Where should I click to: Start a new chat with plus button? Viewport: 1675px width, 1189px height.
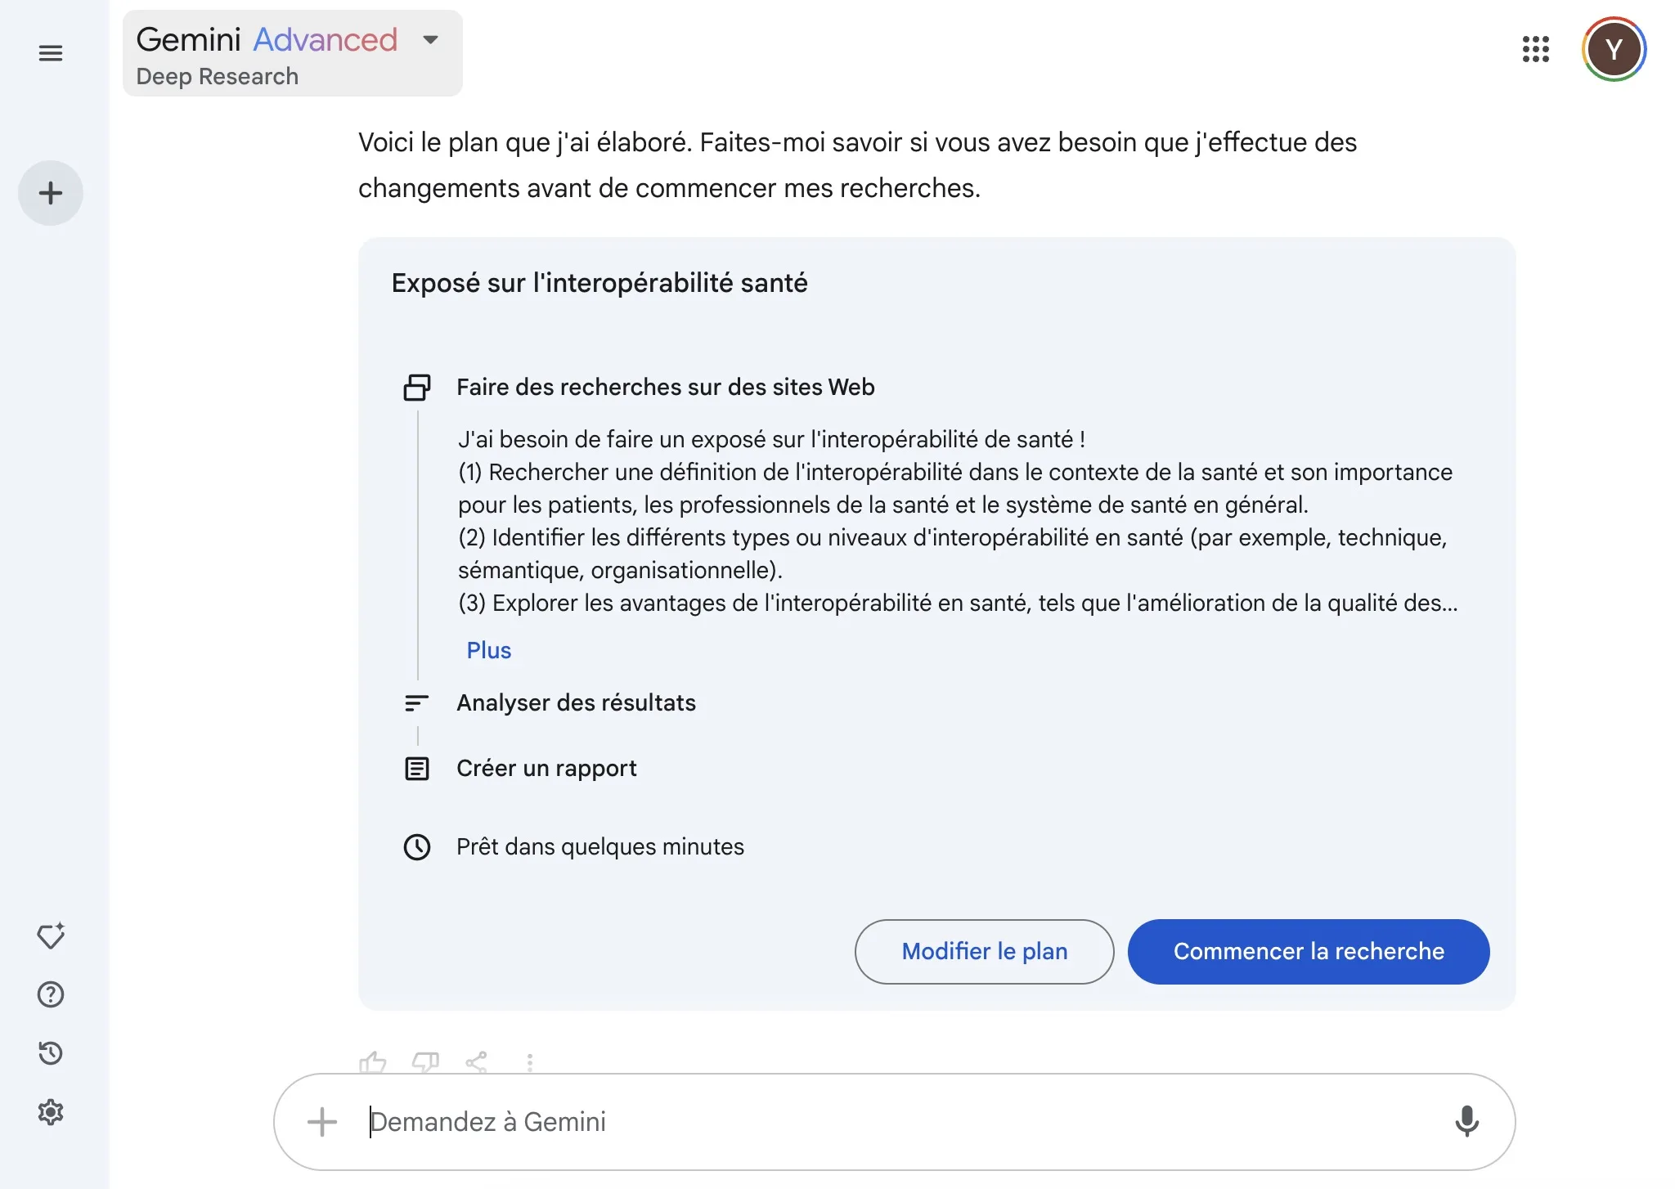click(x=51, y=193)
